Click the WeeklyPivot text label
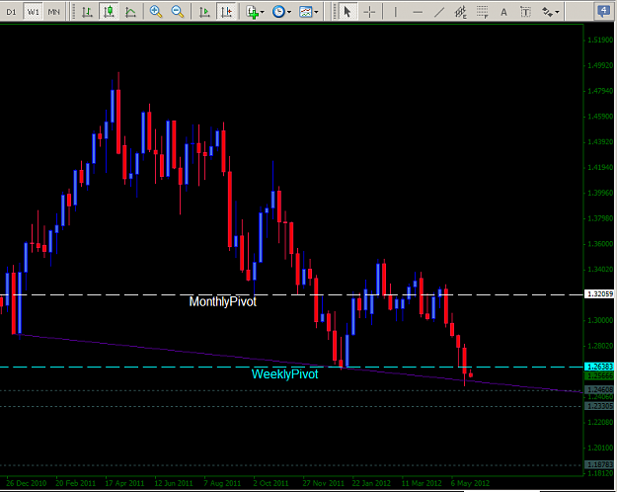Image resolution: width=617 pixels, height=492 pixels. click(284, 373)
